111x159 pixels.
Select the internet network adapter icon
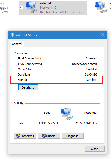pyautogui.click(x=32, y=8)
